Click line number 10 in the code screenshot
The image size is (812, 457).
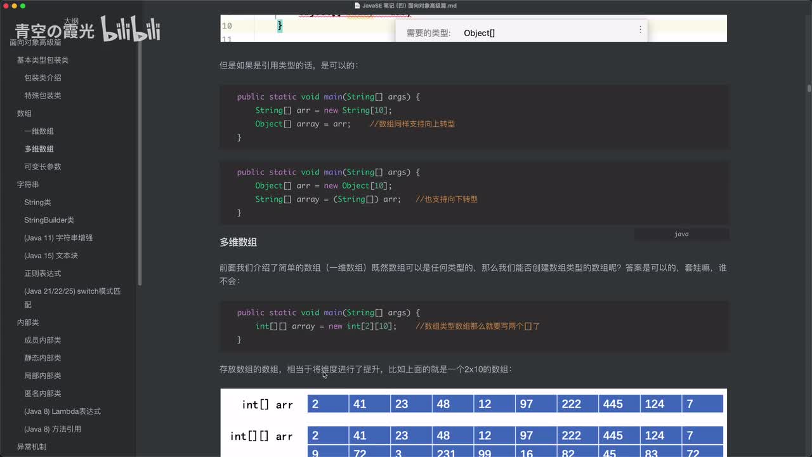[226, 26]
